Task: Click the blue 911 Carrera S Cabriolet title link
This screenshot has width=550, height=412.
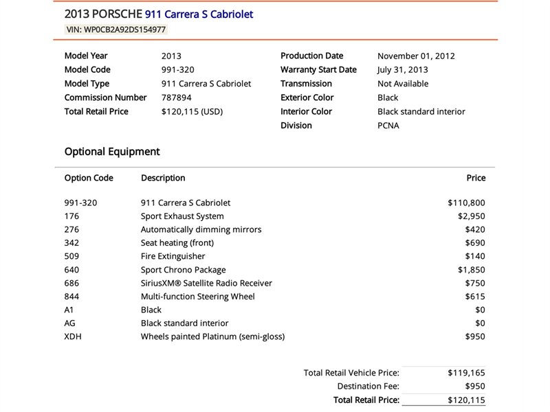Action: click(199, 14)
